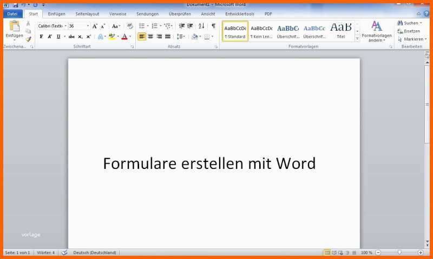
Task: Click the Suchen button
Action: pyautogui.click(x=410, y=23)
